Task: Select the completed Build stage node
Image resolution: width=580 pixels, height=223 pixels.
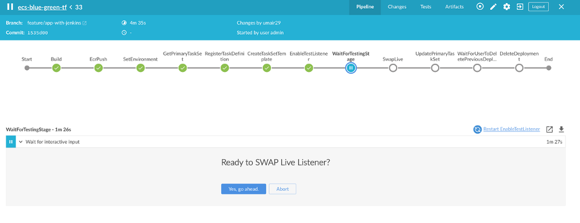Action: pos(56,68)
